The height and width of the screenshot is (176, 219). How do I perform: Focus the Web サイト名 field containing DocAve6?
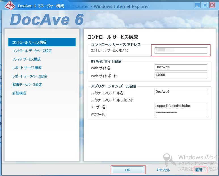click(x=181, y=67)
